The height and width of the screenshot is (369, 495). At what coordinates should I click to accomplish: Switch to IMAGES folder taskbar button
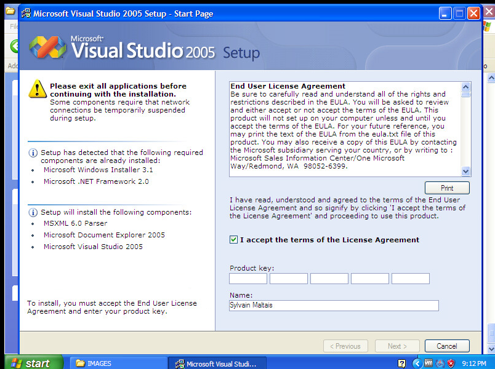118,363
